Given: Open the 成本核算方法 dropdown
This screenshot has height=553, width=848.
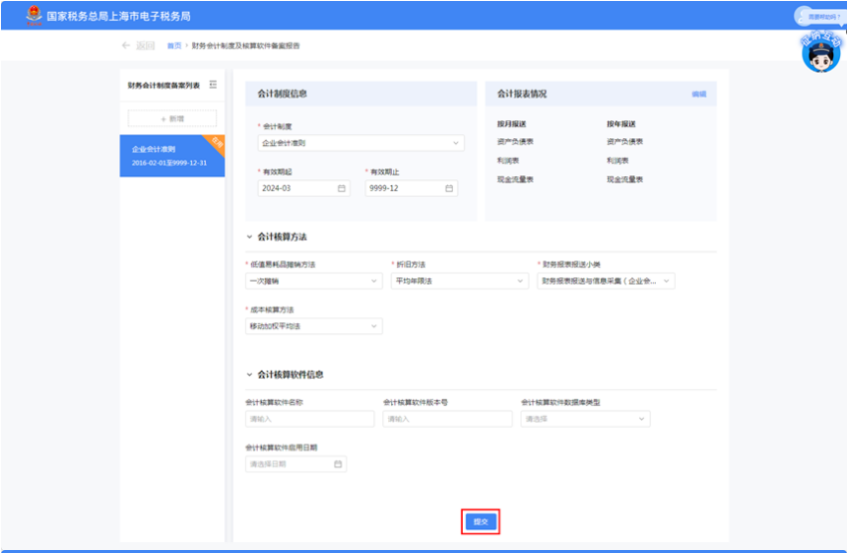Looking at the screenshot, I should coord(314,326).
